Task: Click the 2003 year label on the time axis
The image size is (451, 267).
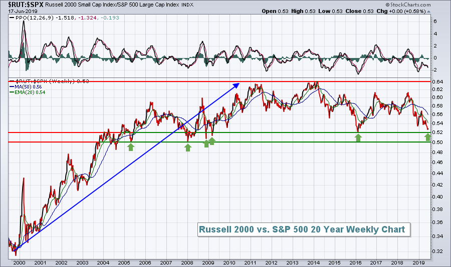Action: click(82, 262)
